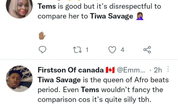Click the raised hand emoji
Screen dimensions: 178x107
(42, 36)
